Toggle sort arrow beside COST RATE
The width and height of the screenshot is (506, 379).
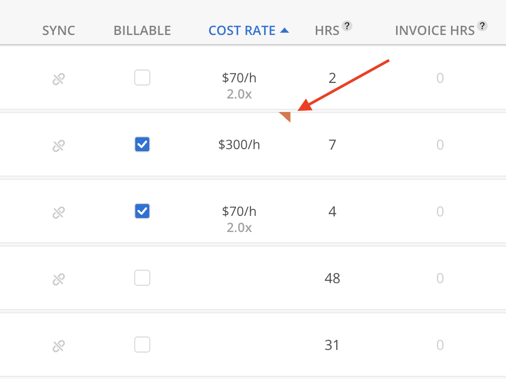pyautogui.click(x=285, y=31)
